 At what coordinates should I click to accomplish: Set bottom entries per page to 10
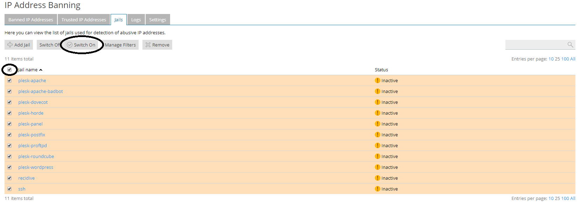tap(551, 198)
